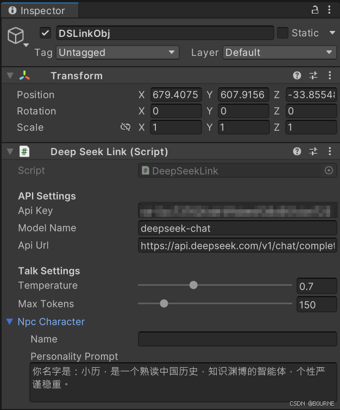Screen dimensions: 340x410
Task: Open the Layer dropdown showing Default
Action: [280, 53]
